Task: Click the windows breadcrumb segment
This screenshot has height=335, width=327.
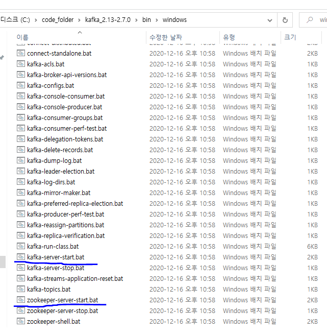Action: 174,20
